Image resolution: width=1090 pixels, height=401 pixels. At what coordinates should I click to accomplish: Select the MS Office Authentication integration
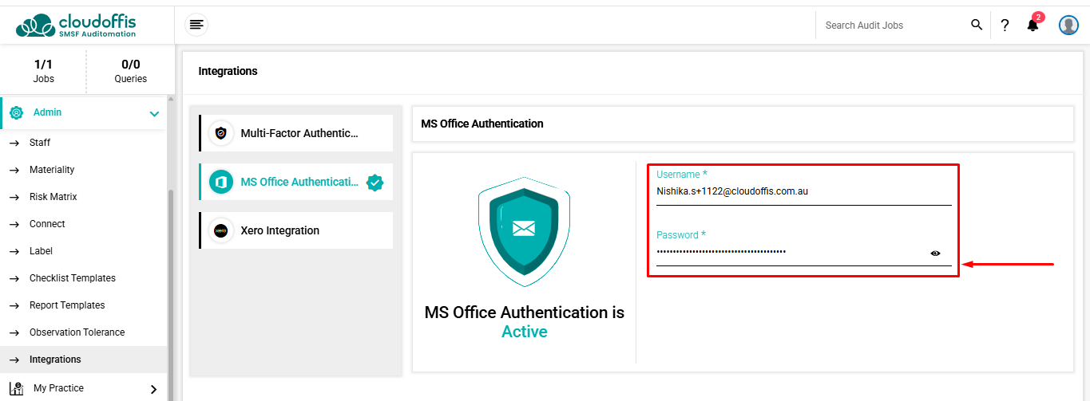click(295, 182)
